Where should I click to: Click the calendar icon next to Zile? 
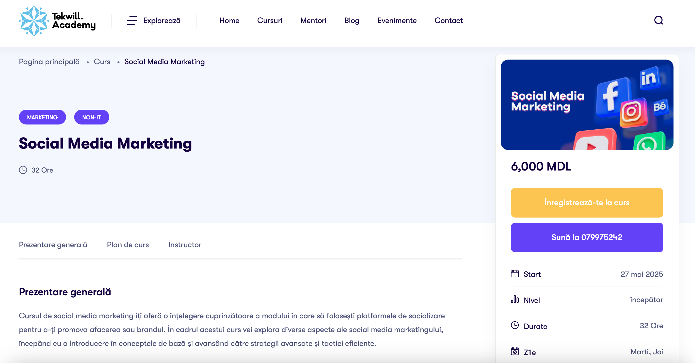coord(515,351)
